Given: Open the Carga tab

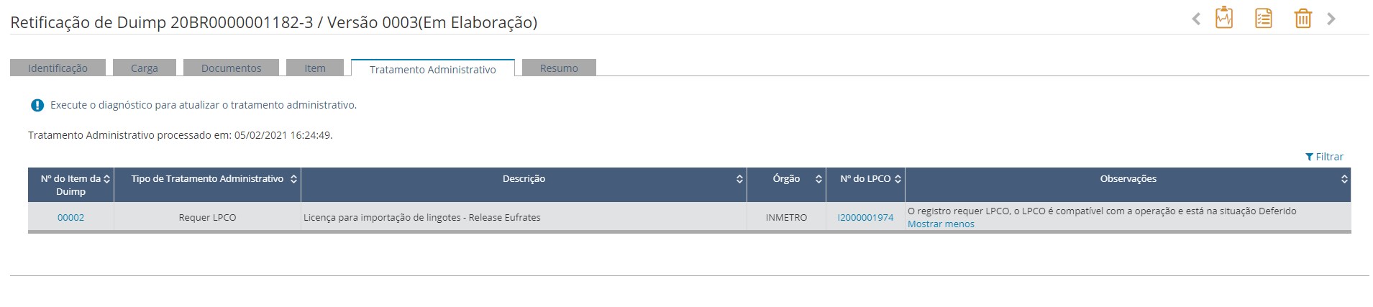Looking at the screenshot, I should (x=144, y=68).
